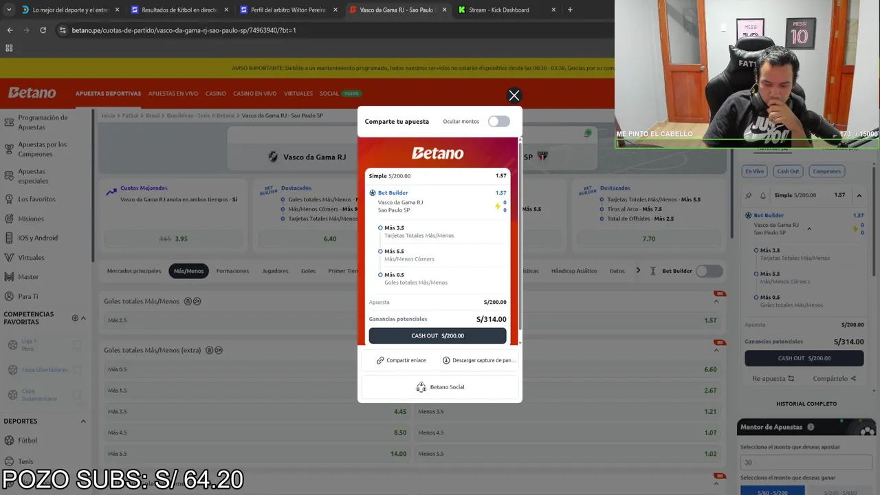Open SOCIAL menu item

(x=329, y=93)
